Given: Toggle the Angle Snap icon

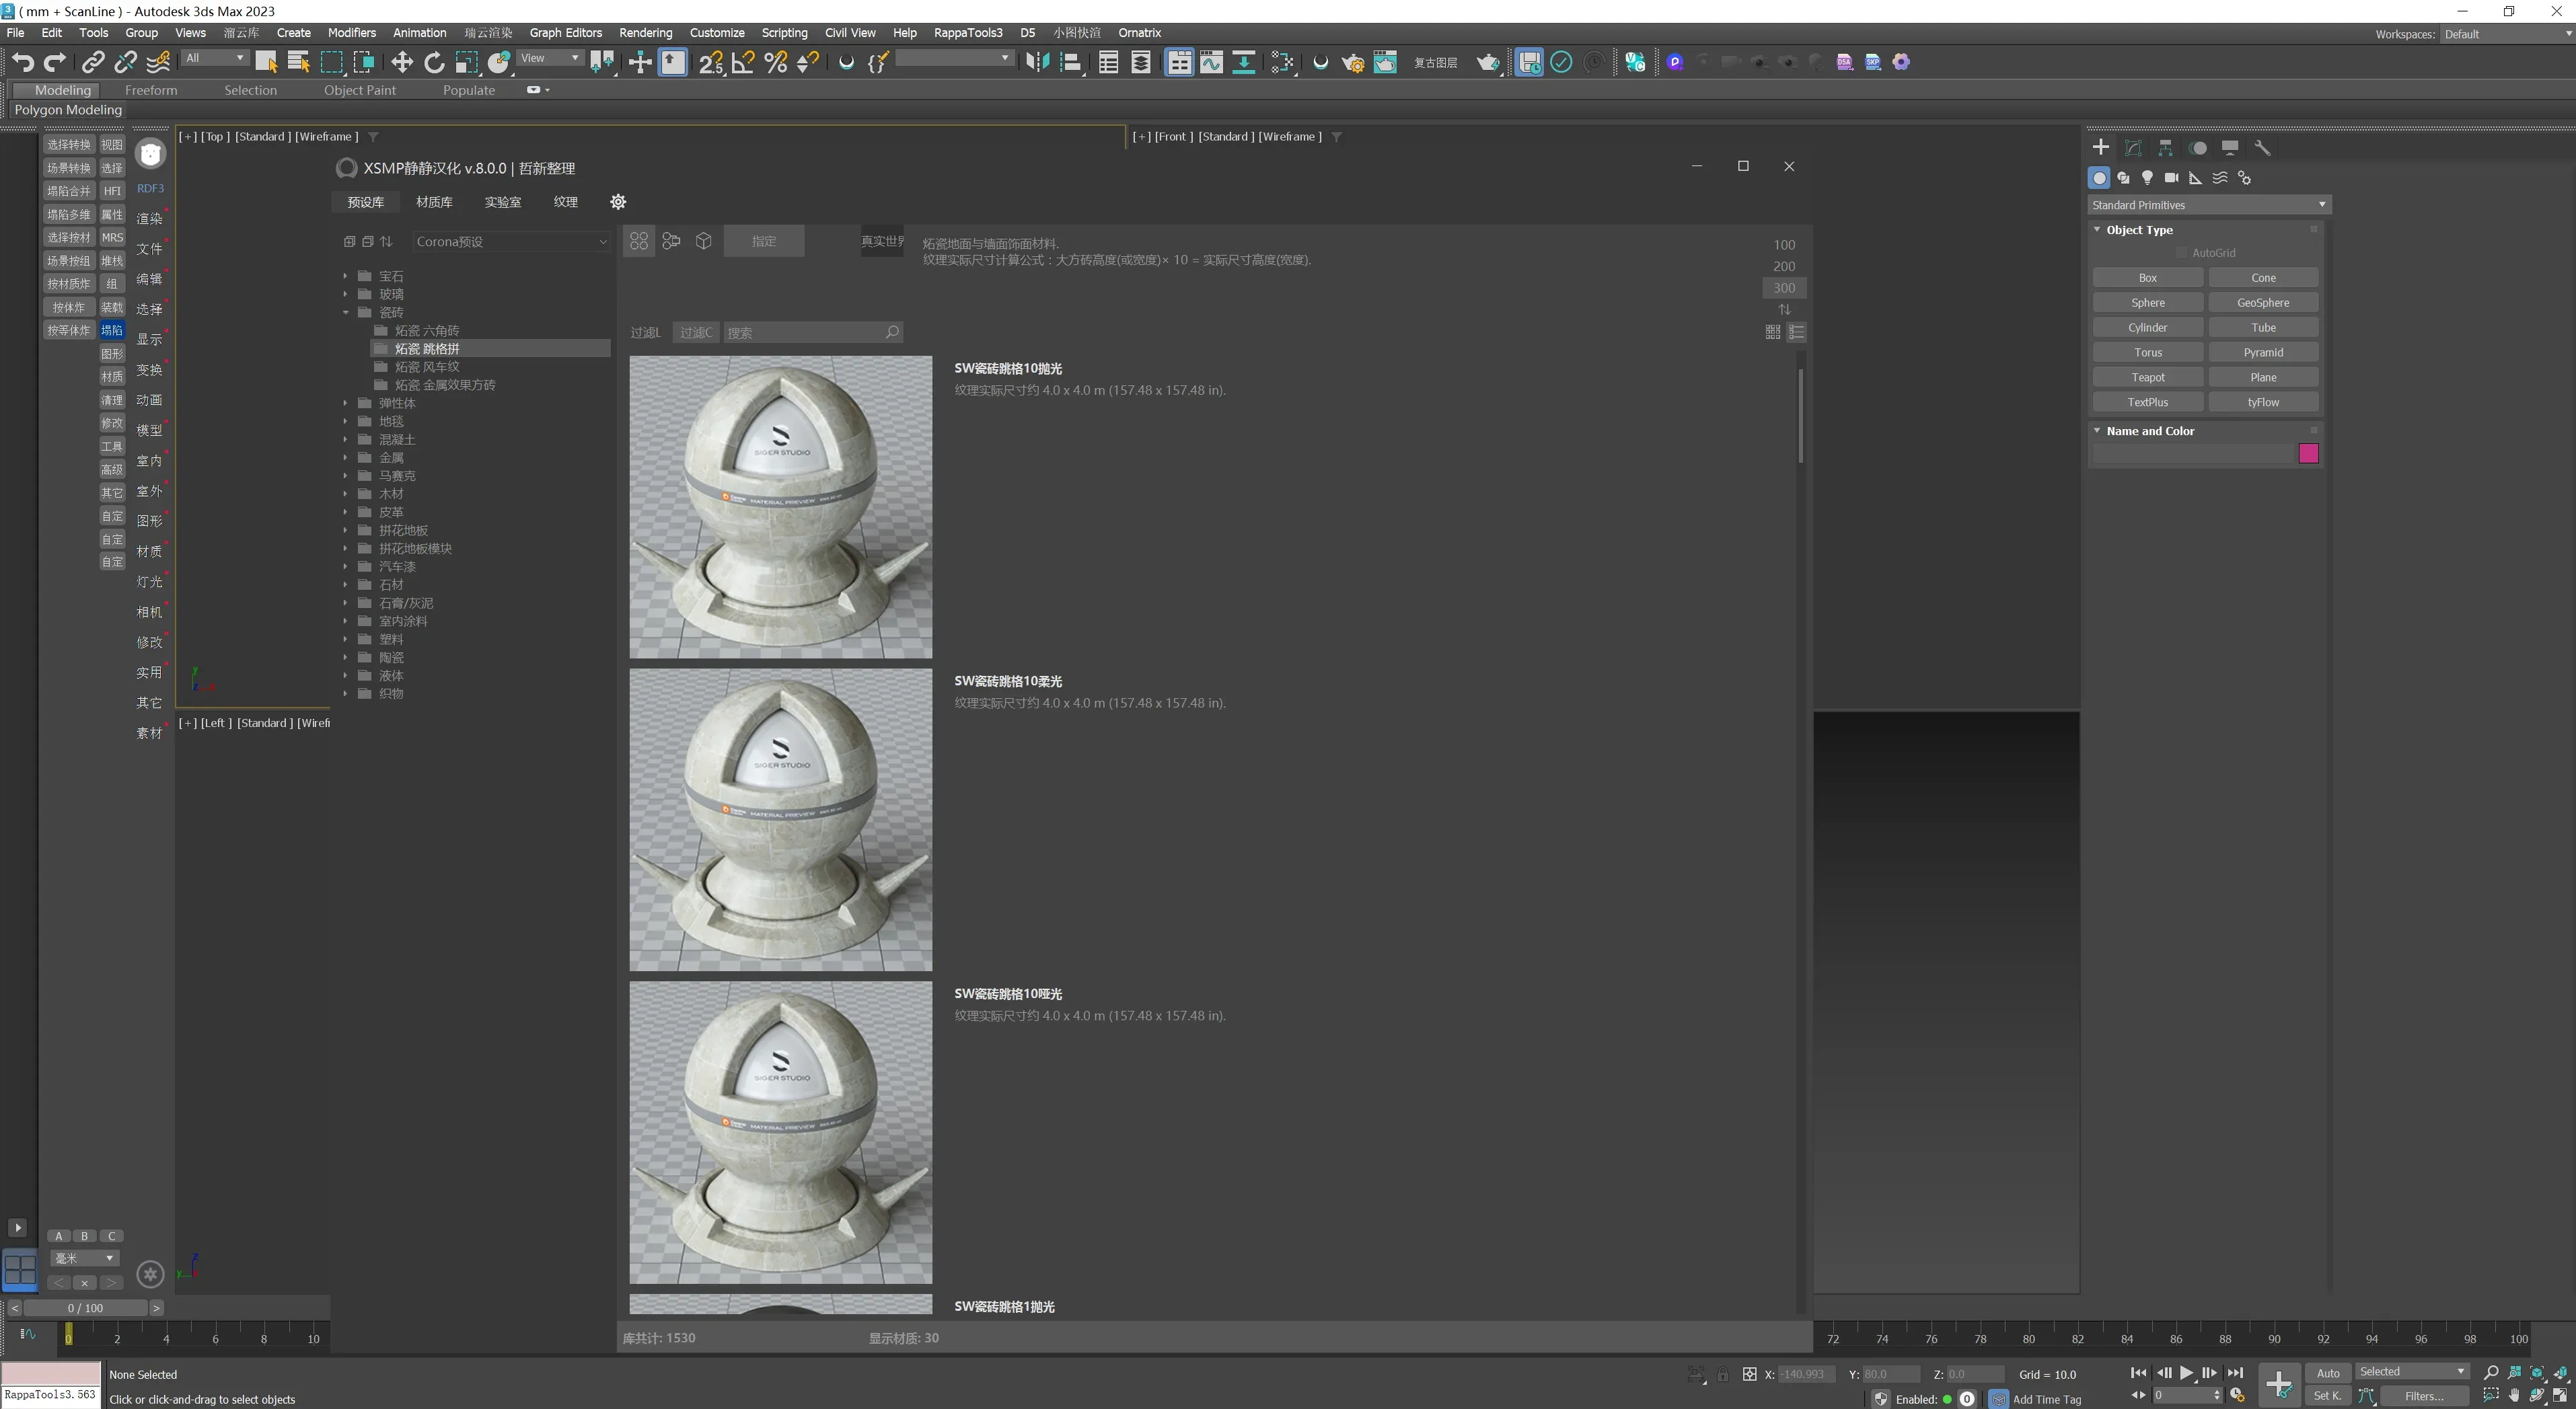Looking at the screenshot, I should tap(743, 62).
